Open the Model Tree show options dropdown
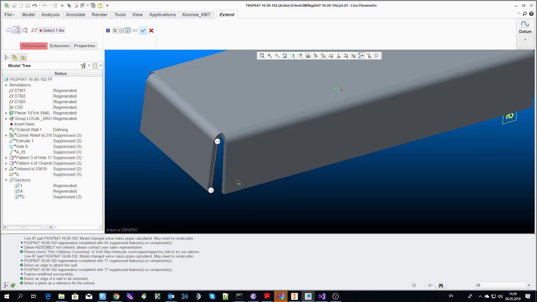This screenshot has width=537, height=302. (96, 65)
